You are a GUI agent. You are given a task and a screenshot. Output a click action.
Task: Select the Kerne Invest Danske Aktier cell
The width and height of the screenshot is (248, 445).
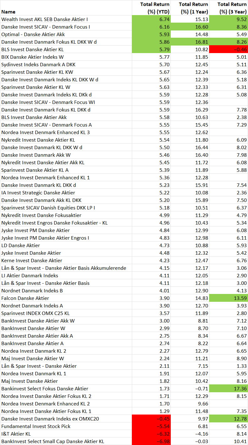click(x=66, y=260)
